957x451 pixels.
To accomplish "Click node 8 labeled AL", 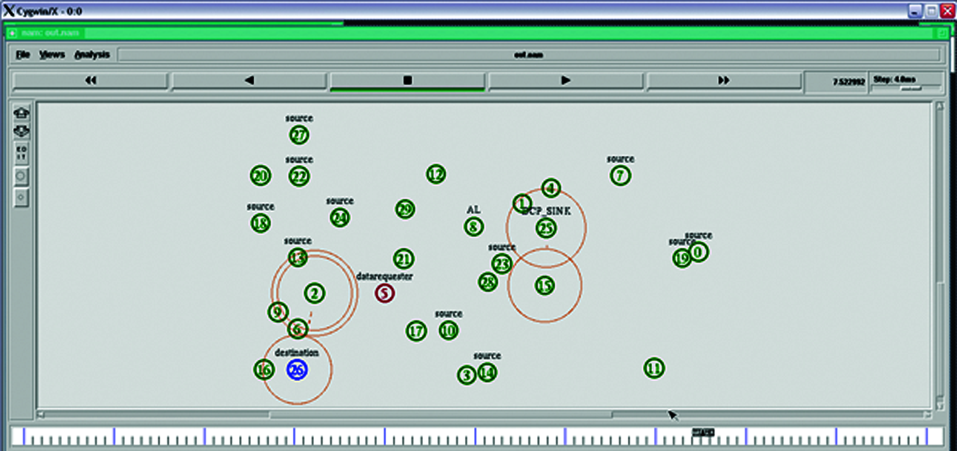I will [x=473, y=226].
